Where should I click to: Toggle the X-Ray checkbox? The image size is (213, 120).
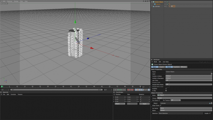click(166, 91)
